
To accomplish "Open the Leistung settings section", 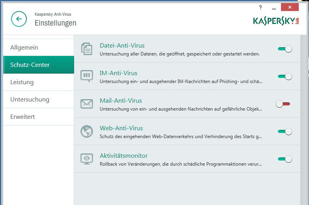I will pos(22,82).
